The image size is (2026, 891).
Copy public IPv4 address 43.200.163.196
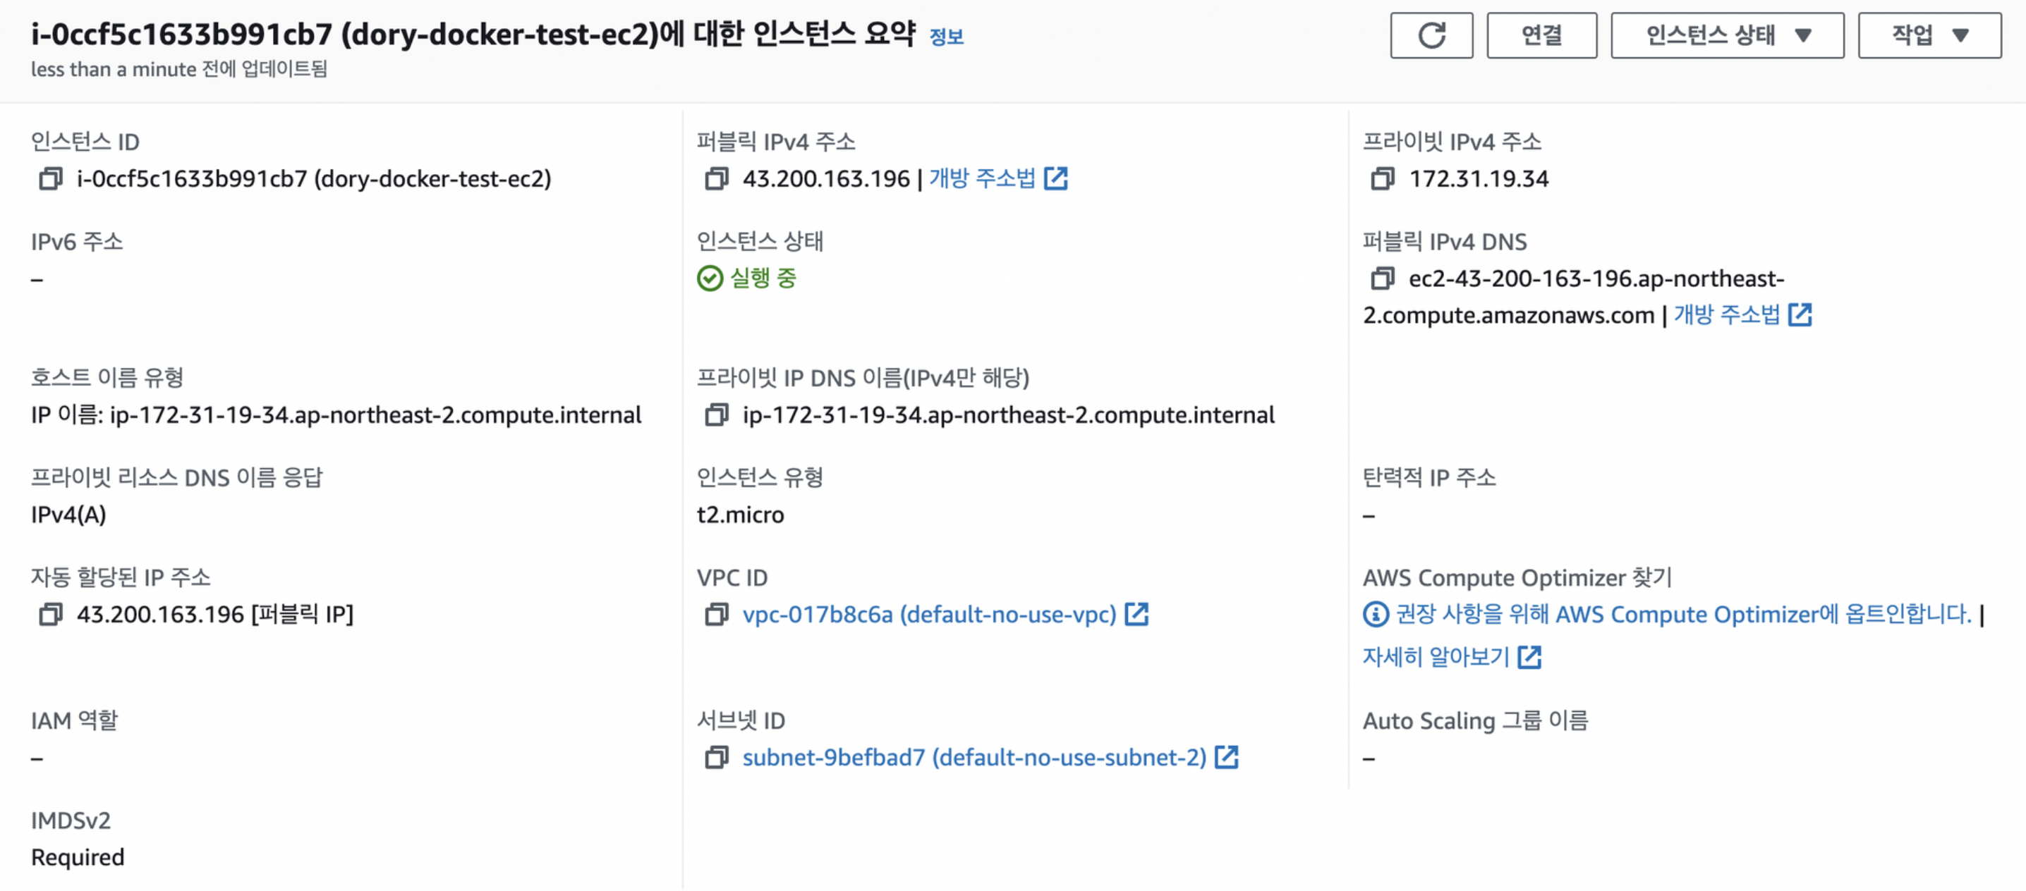pos(717,179)
